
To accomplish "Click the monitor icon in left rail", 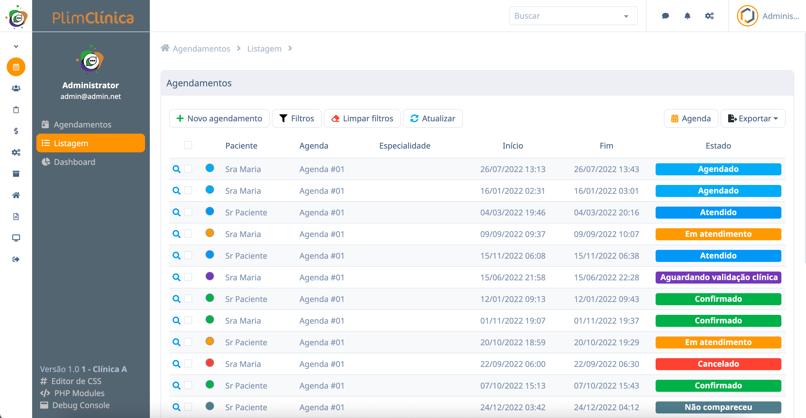I will (16, 238).
